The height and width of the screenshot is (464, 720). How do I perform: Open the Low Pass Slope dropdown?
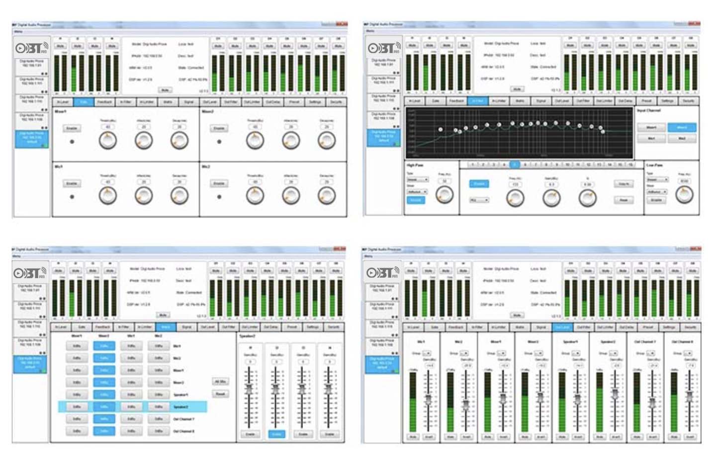(657, 191)
